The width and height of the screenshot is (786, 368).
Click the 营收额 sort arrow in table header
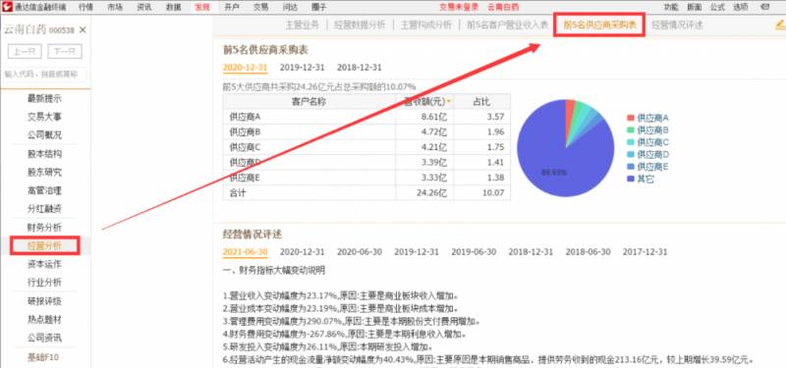[449, 102]
